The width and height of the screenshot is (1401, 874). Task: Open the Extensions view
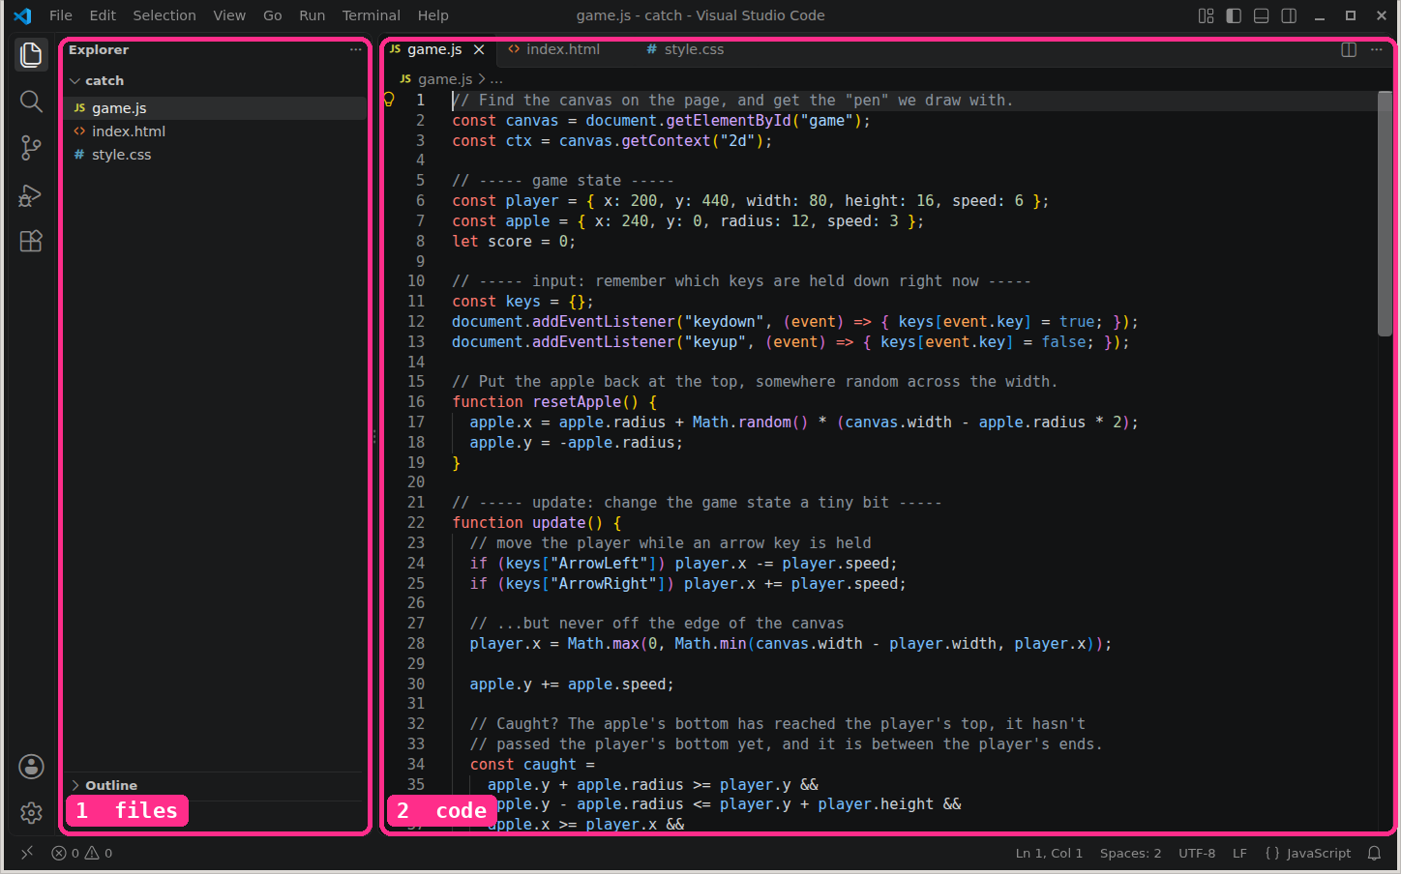coord(31,241)
